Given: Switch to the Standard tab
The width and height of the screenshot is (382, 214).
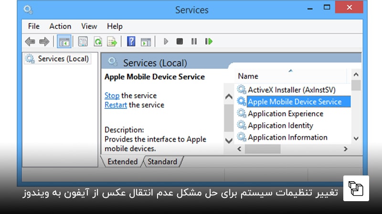Looking at the screenshot, I should 162,162.
